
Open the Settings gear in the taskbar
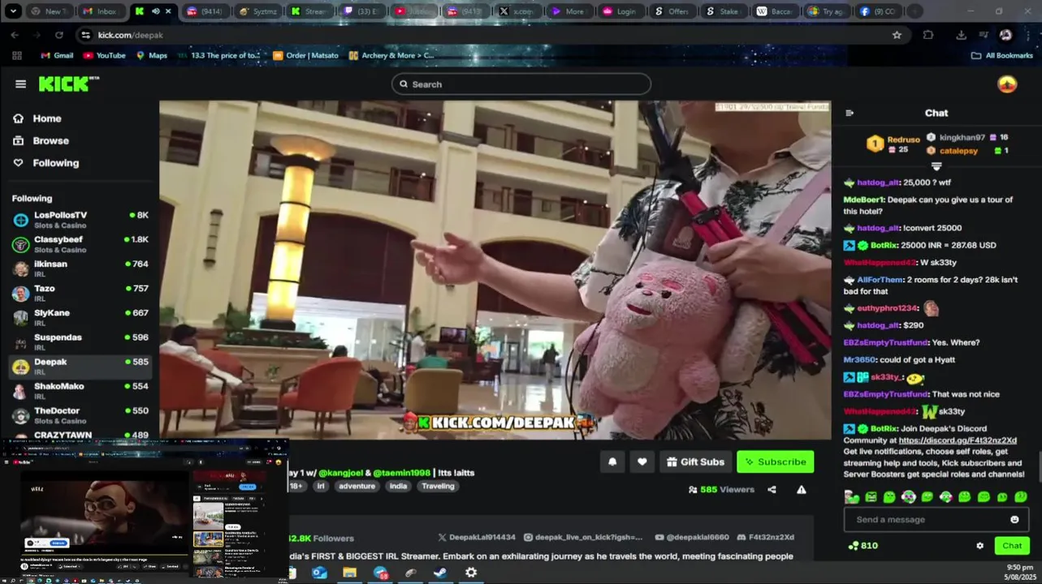[x=471, y=573]
